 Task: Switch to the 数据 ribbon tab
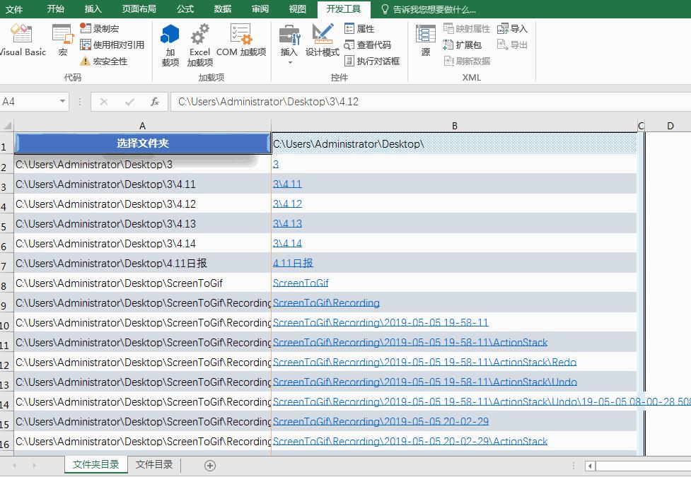coord(222,9)
